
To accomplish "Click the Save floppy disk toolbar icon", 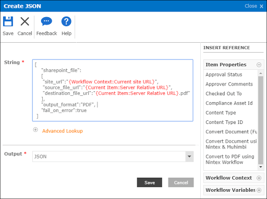I will click(8, 21).
